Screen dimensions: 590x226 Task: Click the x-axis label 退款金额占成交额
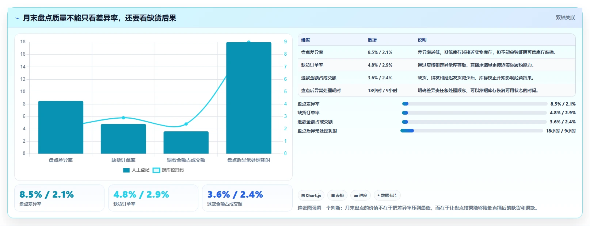(186, 160)
